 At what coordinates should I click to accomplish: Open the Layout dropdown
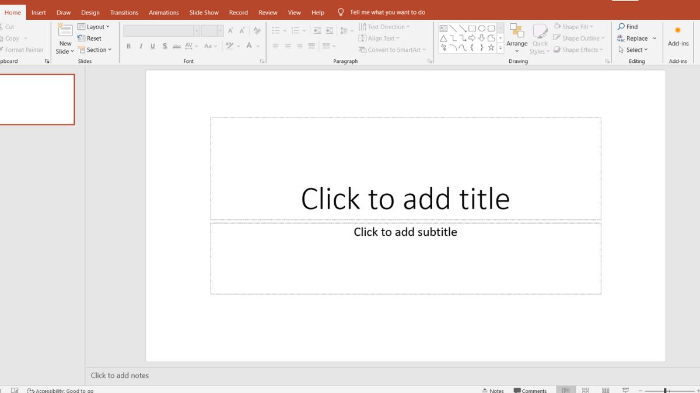tap(94, 27)
